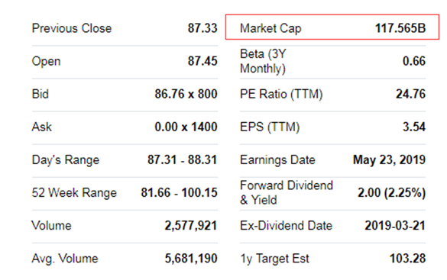Select the 87.33 previous close value

click(202, 28)
